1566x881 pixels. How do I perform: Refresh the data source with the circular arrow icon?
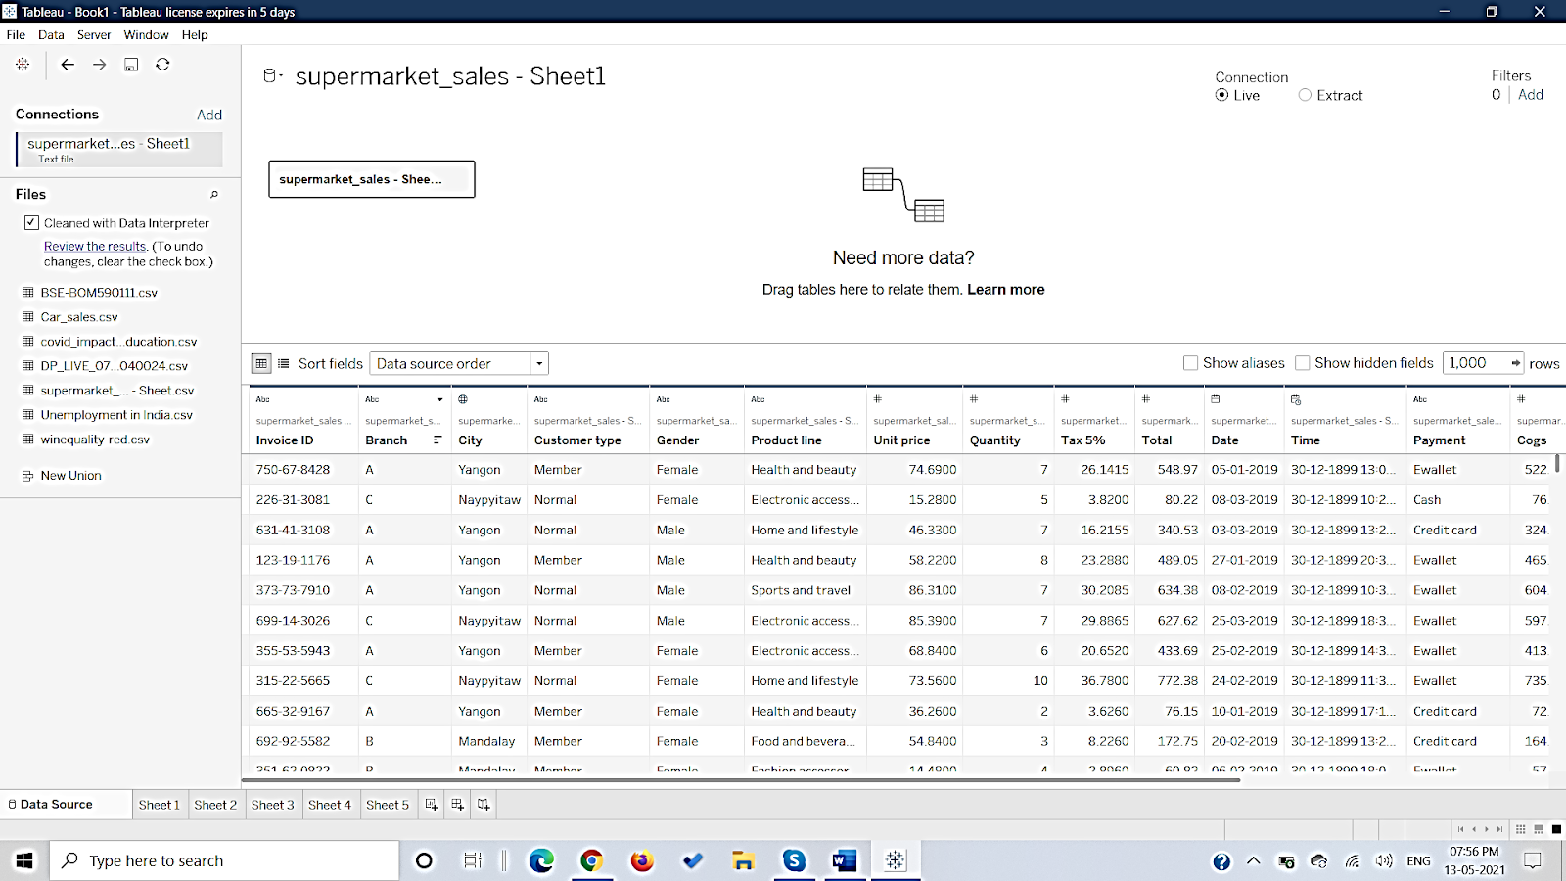tap(162, 65)
